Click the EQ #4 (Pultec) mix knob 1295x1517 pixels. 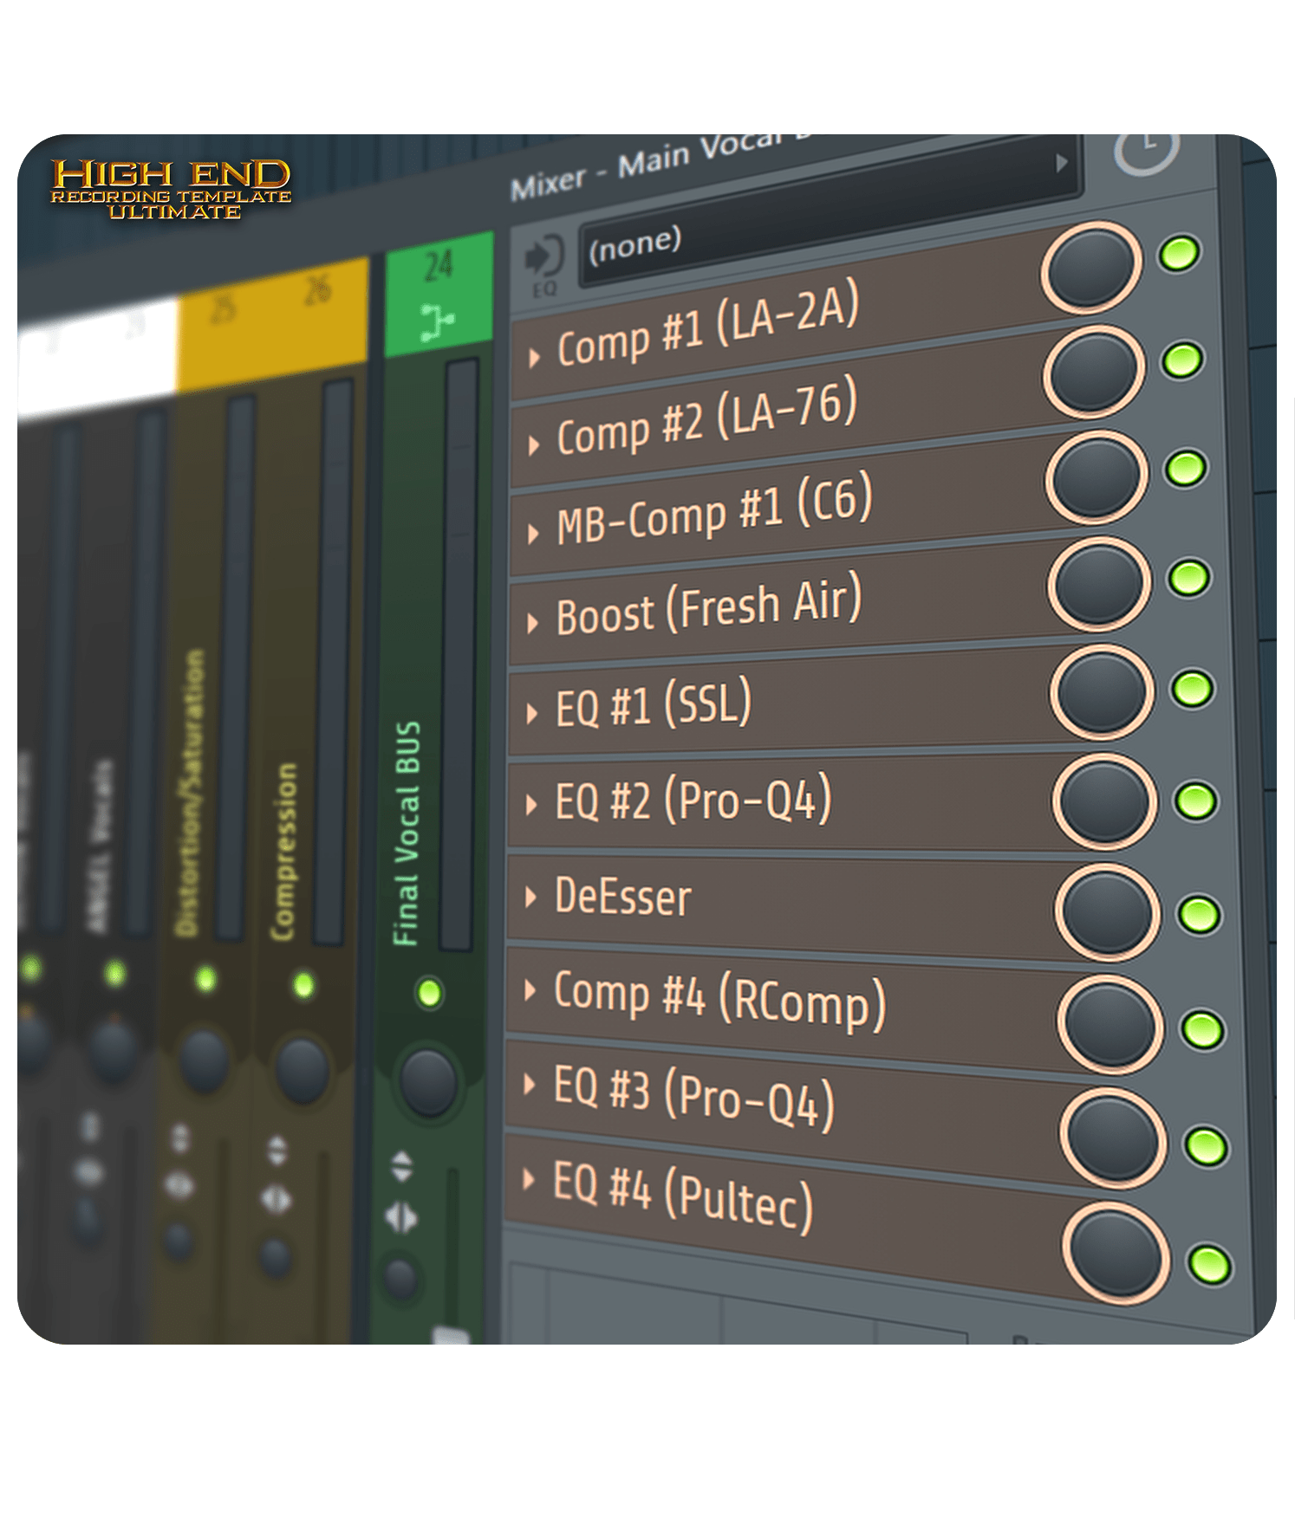[x=1116, y=1254]
